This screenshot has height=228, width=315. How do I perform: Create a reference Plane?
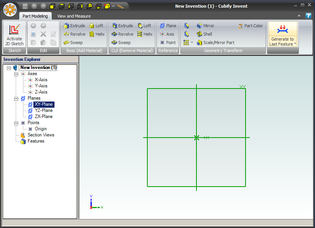pos(168,26)
